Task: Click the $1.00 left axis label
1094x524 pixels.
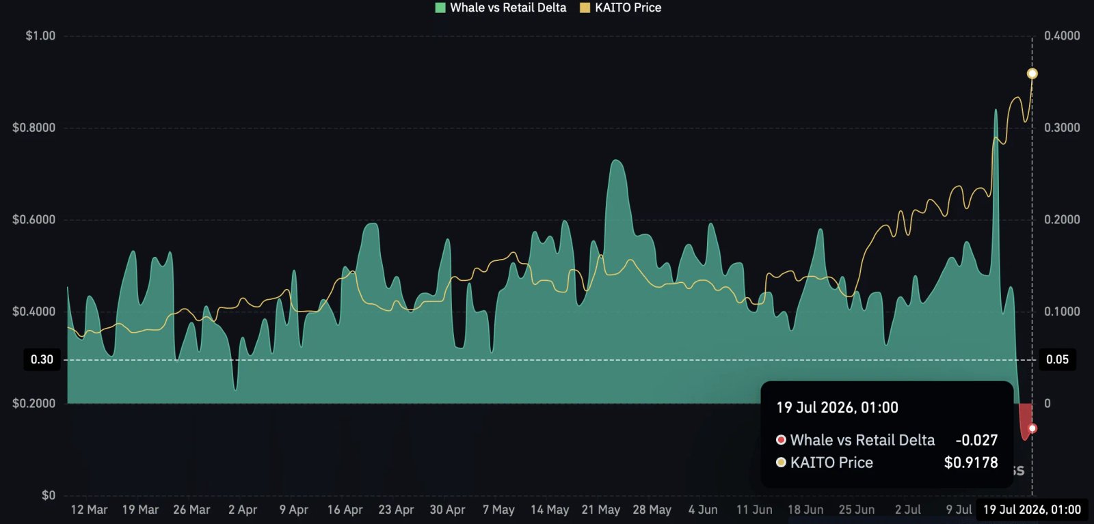Action: pyautogui.click(x=40, y=36)
